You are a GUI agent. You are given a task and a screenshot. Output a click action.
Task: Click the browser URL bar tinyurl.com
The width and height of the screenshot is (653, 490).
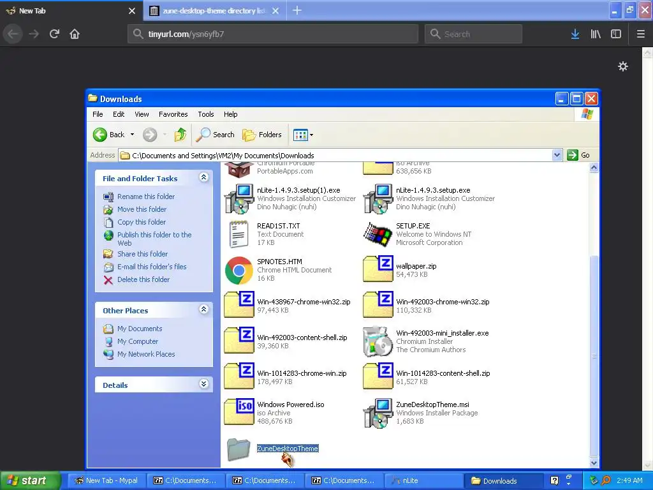click(x=273, y=34)
